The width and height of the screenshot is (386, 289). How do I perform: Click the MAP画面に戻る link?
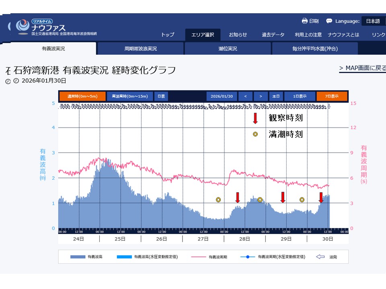(362, 68)
